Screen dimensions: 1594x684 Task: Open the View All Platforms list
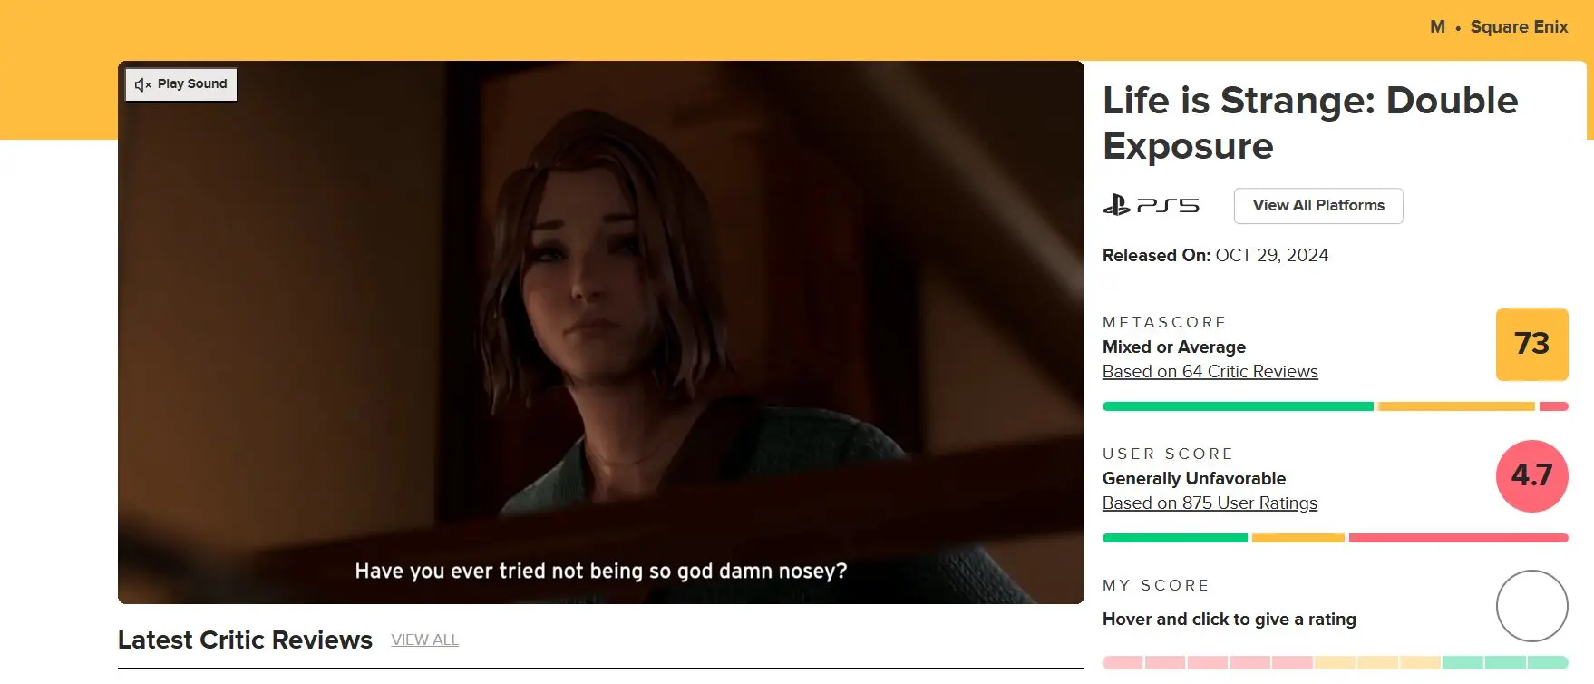pyautogui.click(x=1317, y=206)
